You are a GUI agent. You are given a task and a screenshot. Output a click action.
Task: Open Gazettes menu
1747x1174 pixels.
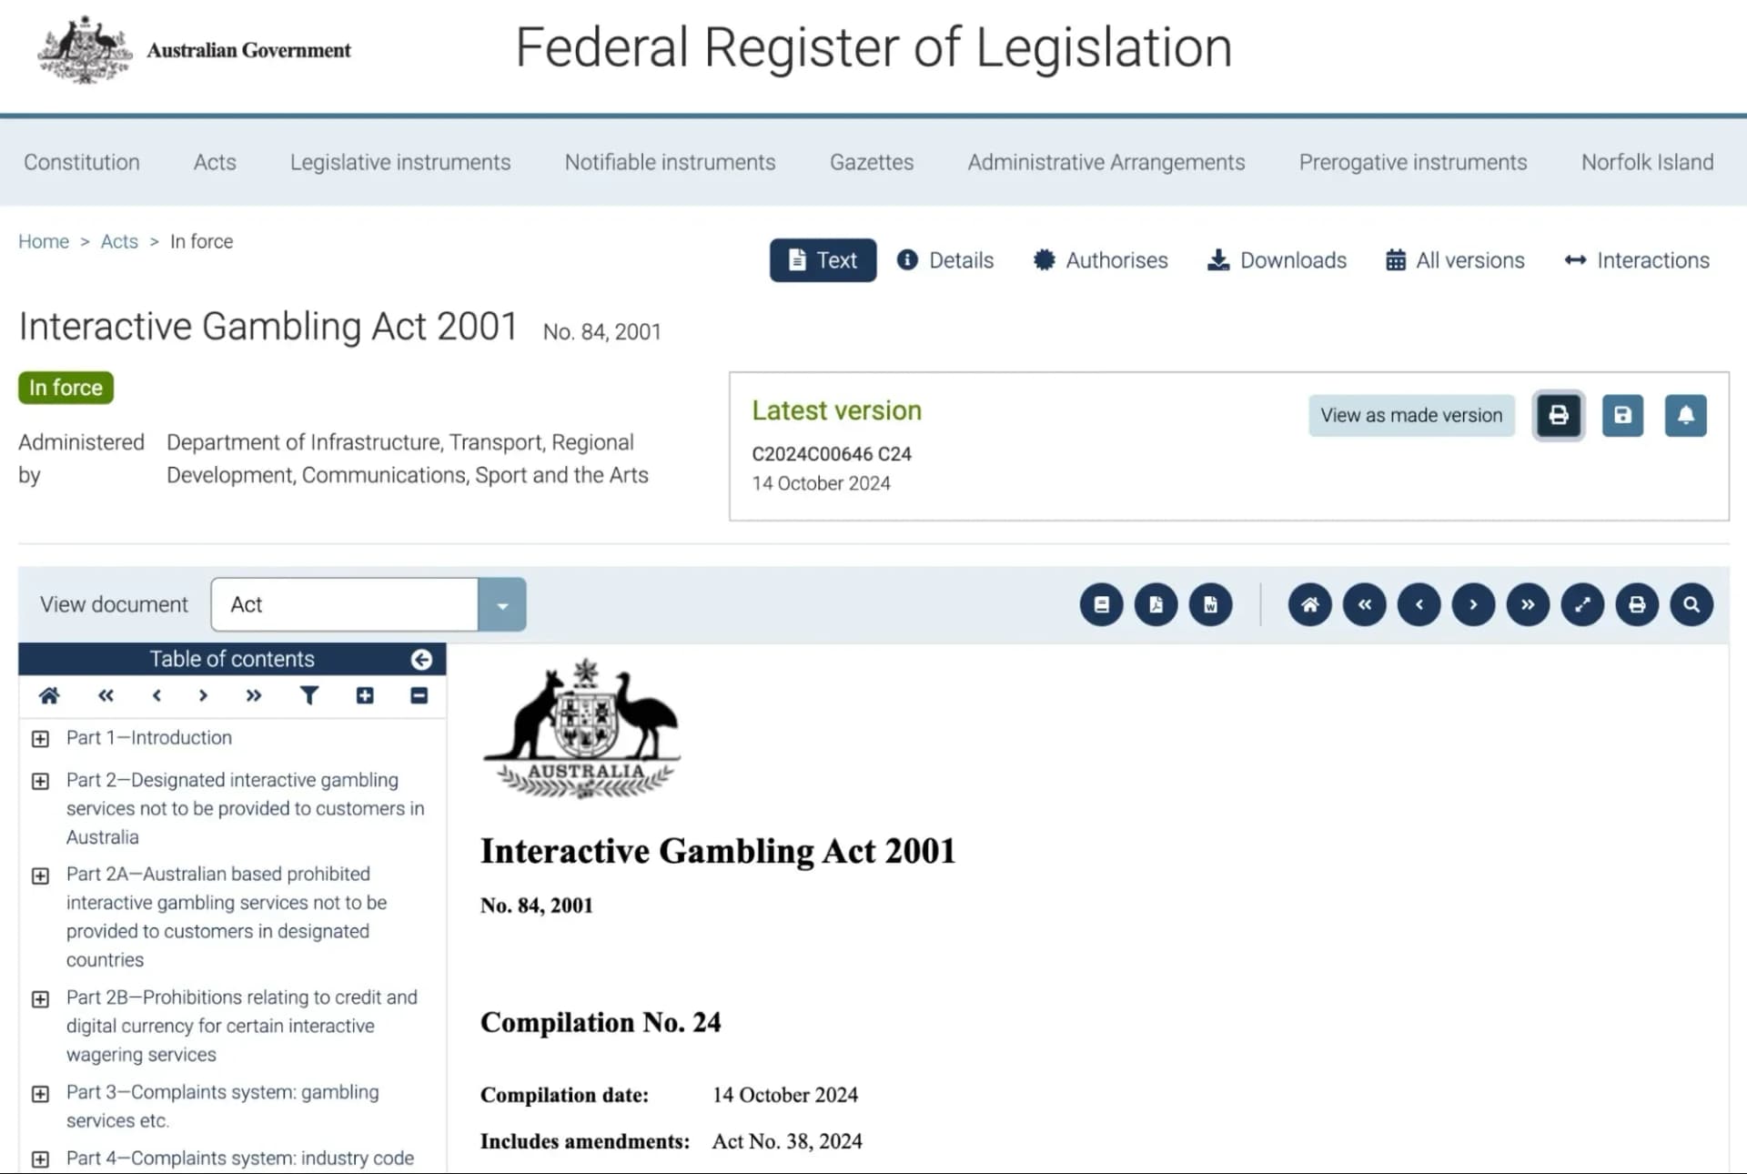pos(872,162)
